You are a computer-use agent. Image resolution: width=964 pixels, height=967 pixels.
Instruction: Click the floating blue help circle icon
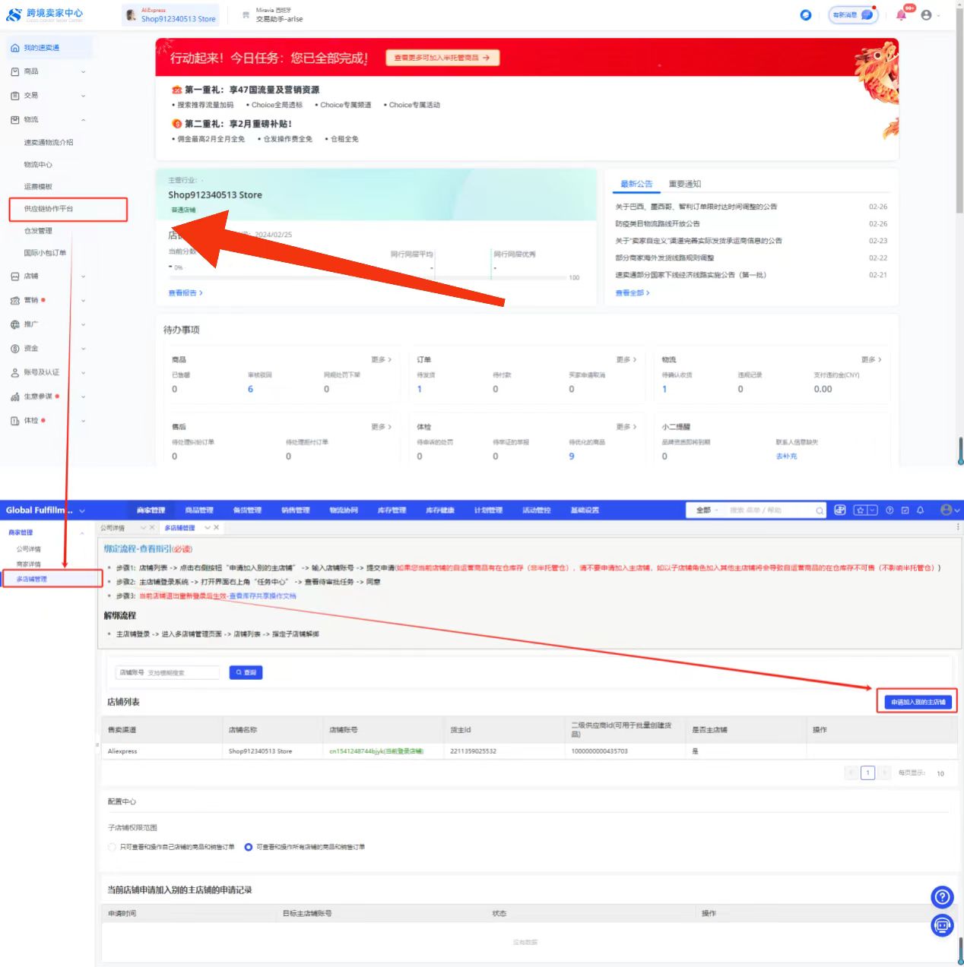[943, 897]
